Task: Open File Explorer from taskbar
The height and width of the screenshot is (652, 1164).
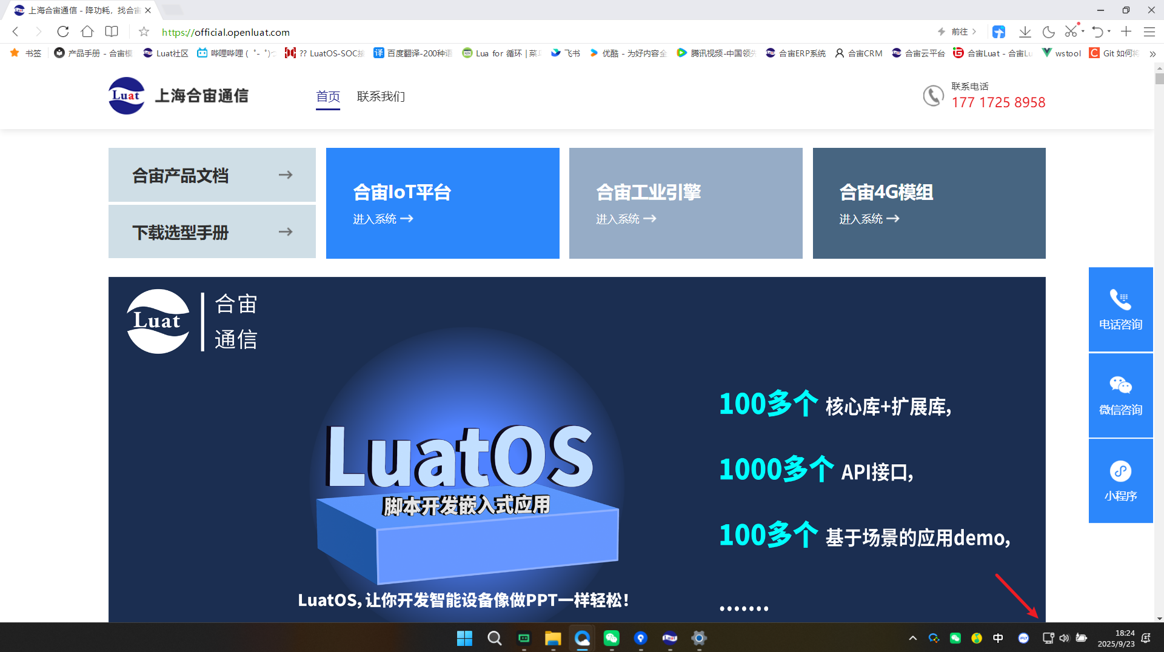Action: pyautogui.click(x=553, y=637)
